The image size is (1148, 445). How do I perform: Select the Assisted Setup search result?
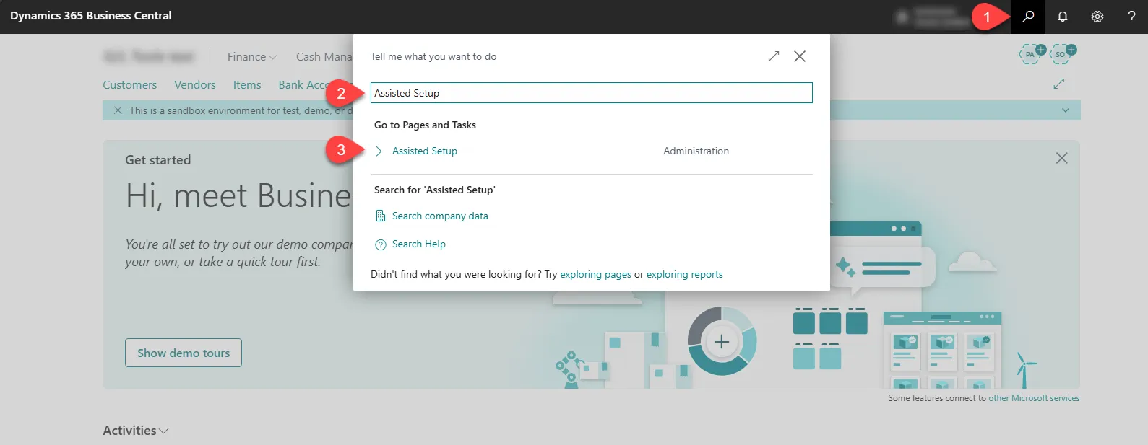424,151
